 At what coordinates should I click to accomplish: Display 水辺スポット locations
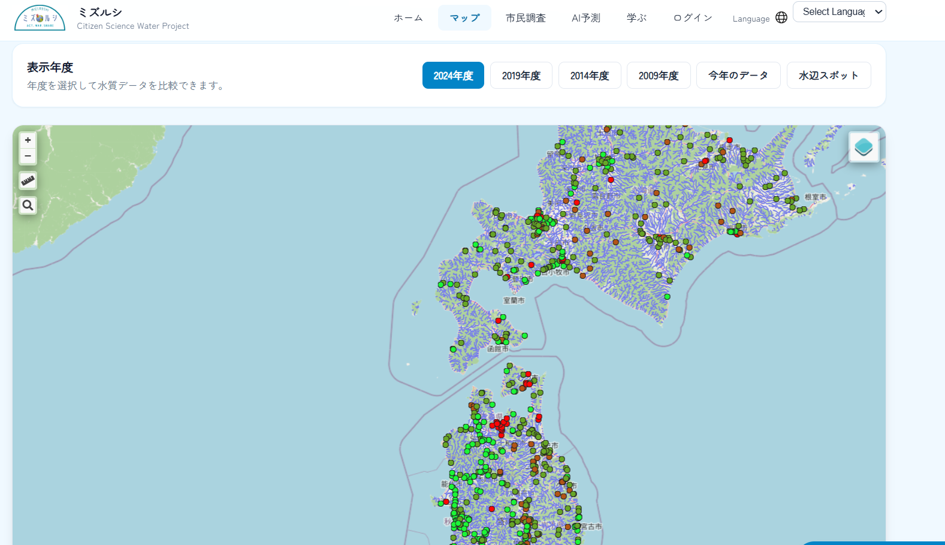click(x=829, y=76)
